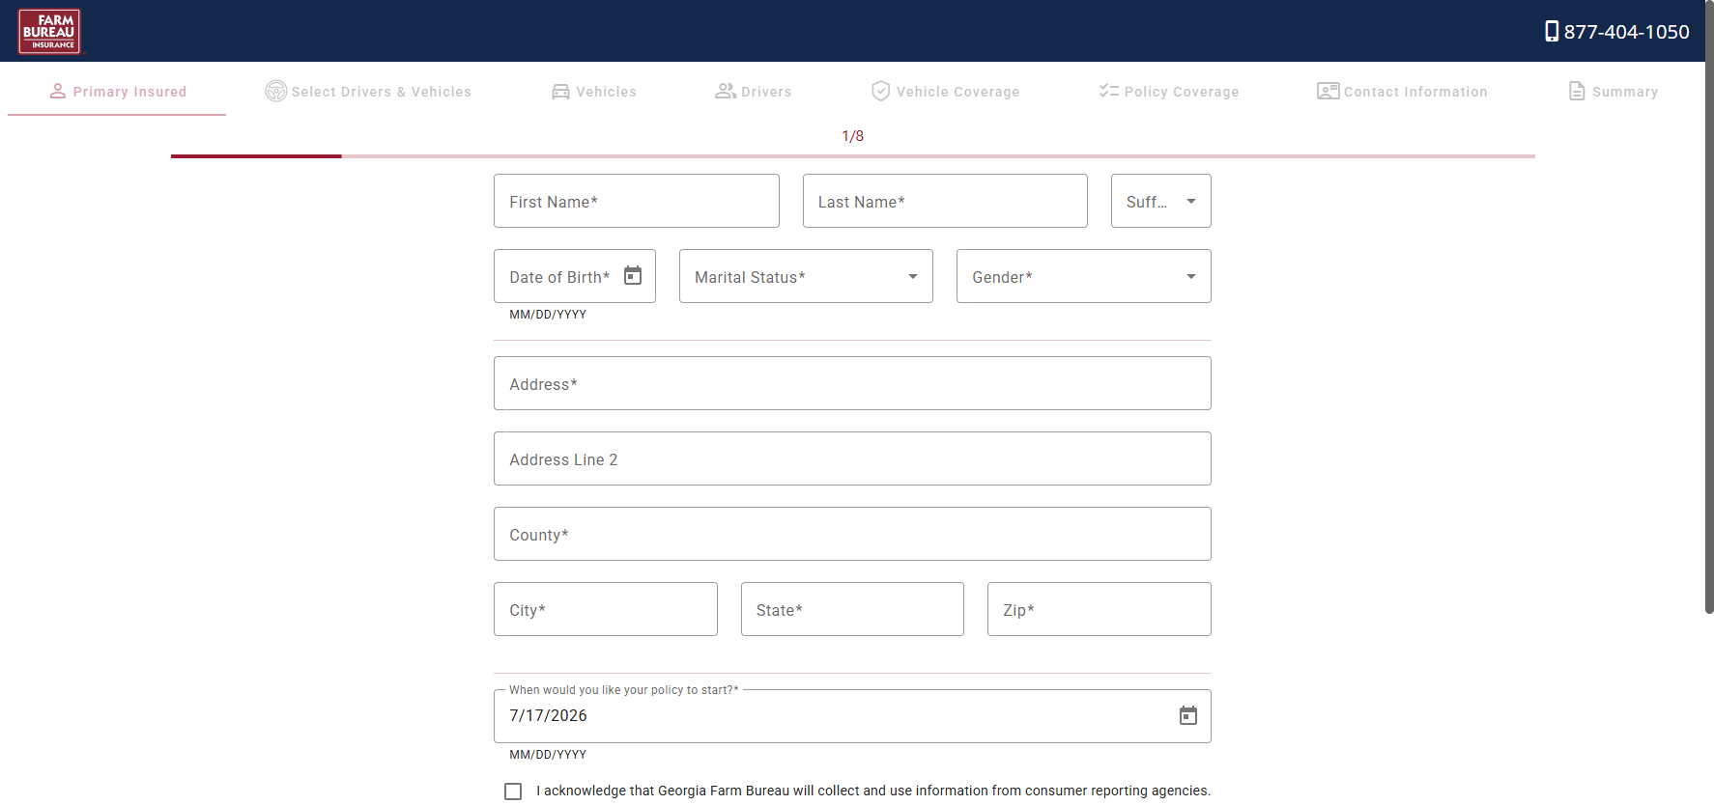Click the City field
This screenshot has width=1714, height=805.
click(x=606, y=609)
